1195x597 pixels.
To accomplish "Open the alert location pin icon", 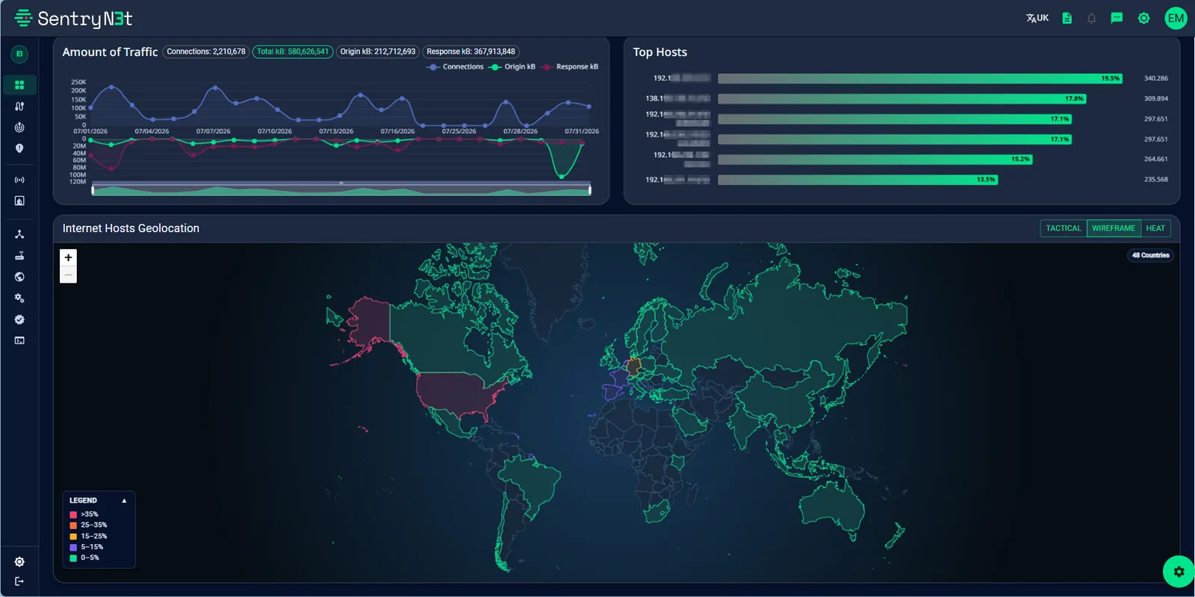I will tap(19, 149).
